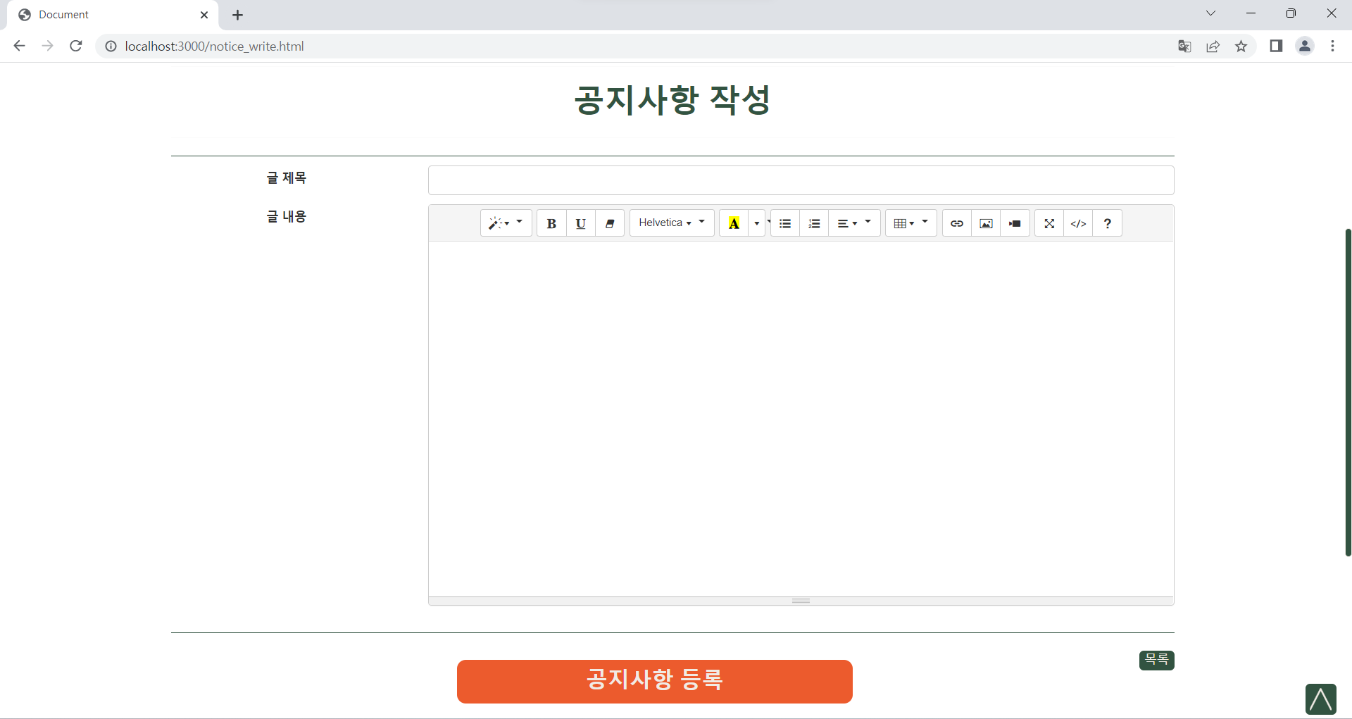Viewport: 1352px width, 719px height.
Task: Open the Chrome three-dot menu
Action: tap(1332, 46)
